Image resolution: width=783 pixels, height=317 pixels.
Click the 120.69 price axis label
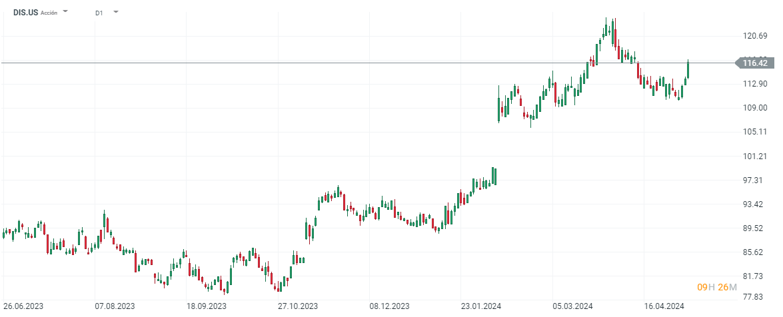756,36
